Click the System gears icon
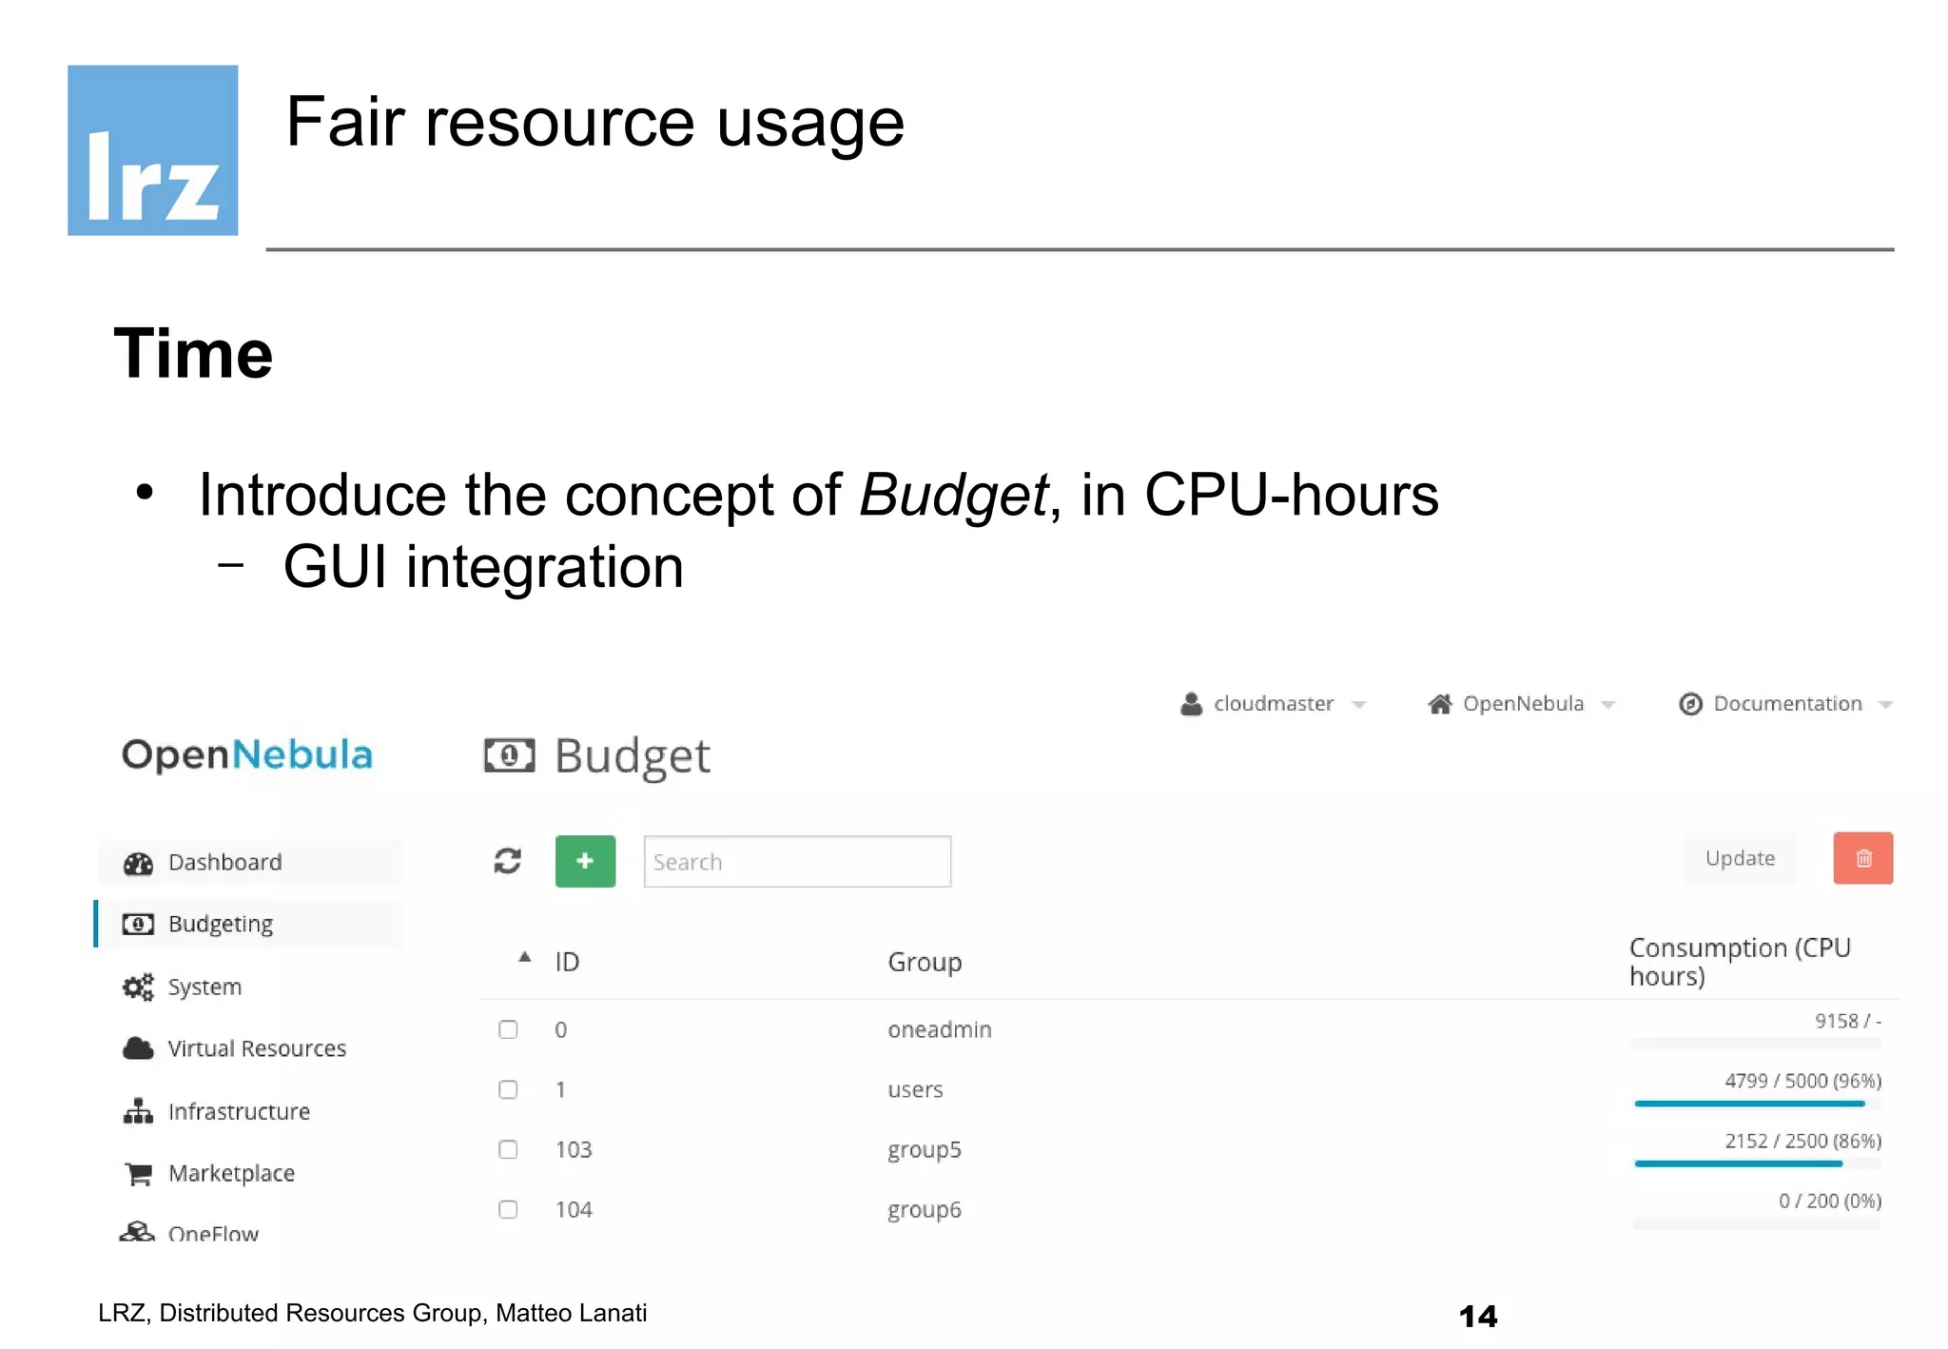This screenshot has width=1948, height=1349. pyautogui.click(x=138, y=987)
